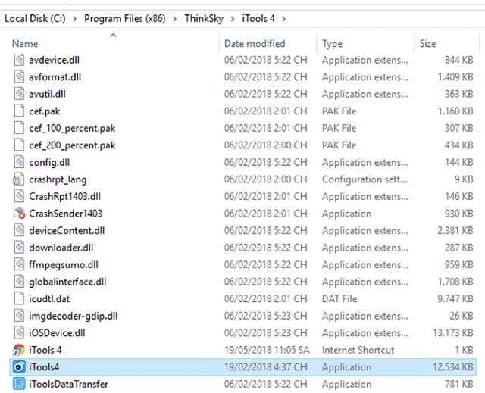Select globalinterface.dll file name
This screenshot has width=485, height=393.
coord(67,282)
